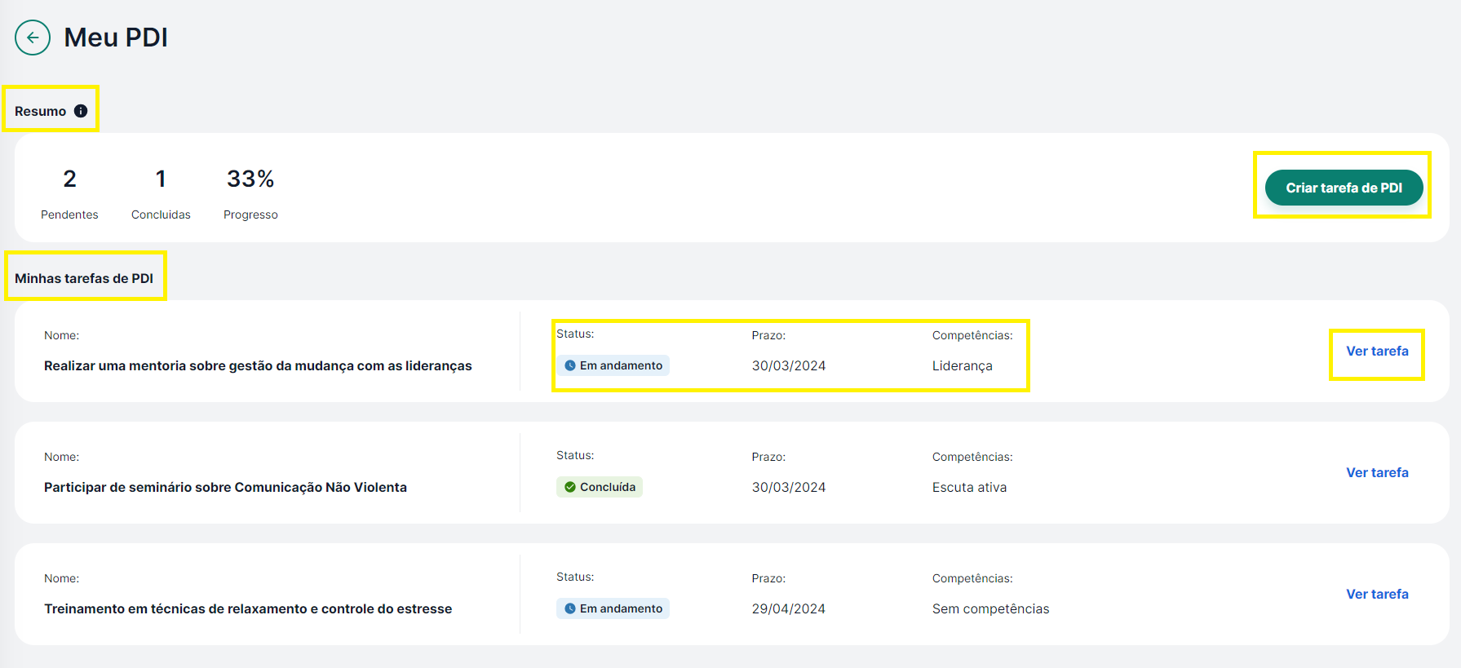
Task: Open Ver tarefa for the seminário task
Action: pyautogui.click(x=1377, y=472)
